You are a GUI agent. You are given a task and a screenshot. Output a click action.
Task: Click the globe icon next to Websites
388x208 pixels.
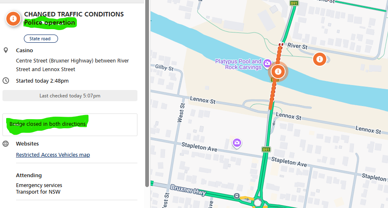(x=6, y=144)
